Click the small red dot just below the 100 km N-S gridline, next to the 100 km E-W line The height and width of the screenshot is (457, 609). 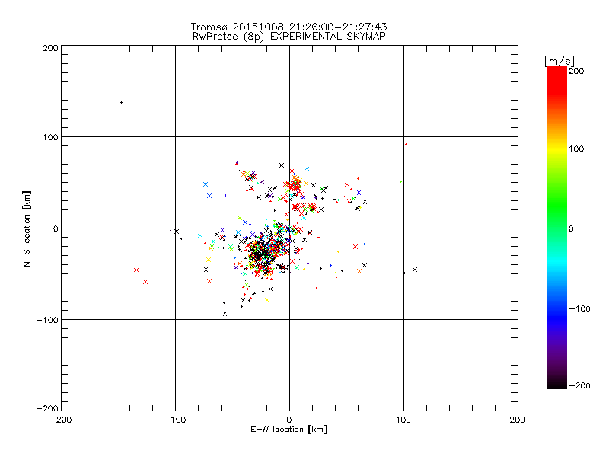tap(406, 144)
